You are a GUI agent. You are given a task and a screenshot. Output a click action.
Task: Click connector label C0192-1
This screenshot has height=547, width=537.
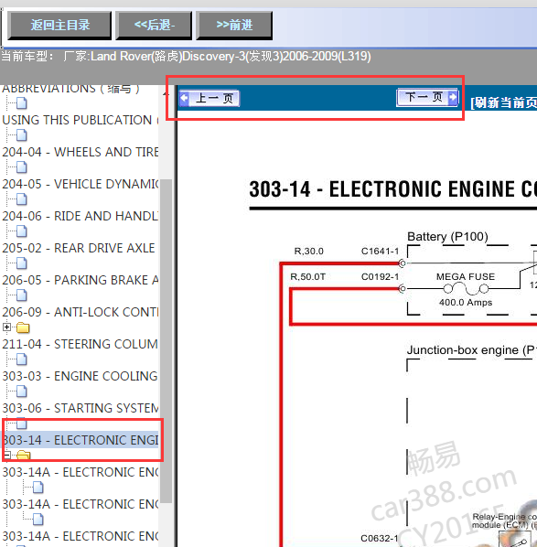(x=380, y=277)
